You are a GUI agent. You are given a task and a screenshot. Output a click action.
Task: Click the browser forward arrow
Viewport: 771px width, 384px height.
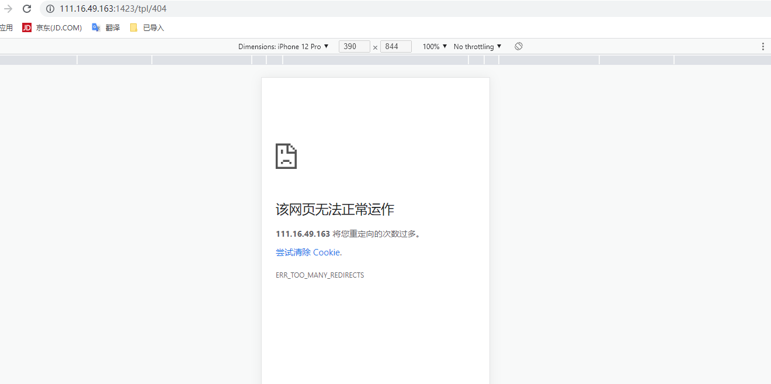tap(8, 9)
